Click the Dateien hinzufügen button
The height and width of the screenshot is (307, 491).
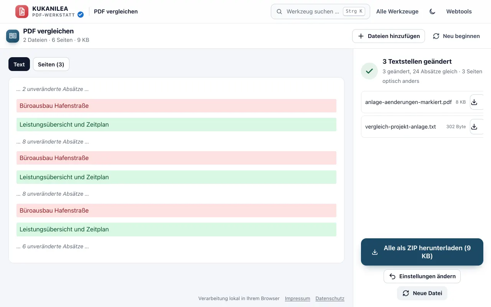(x=389, y=36)
